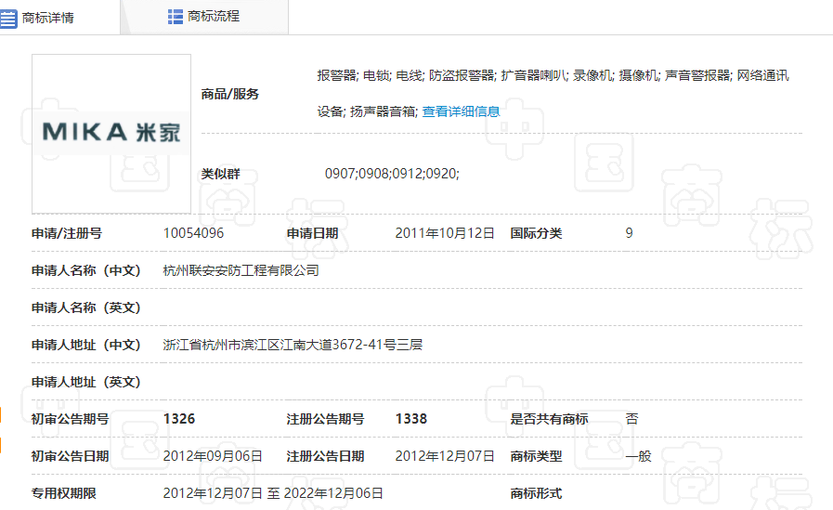
Task: Click the applicant address in 滨江区
Action: (293, 345)
